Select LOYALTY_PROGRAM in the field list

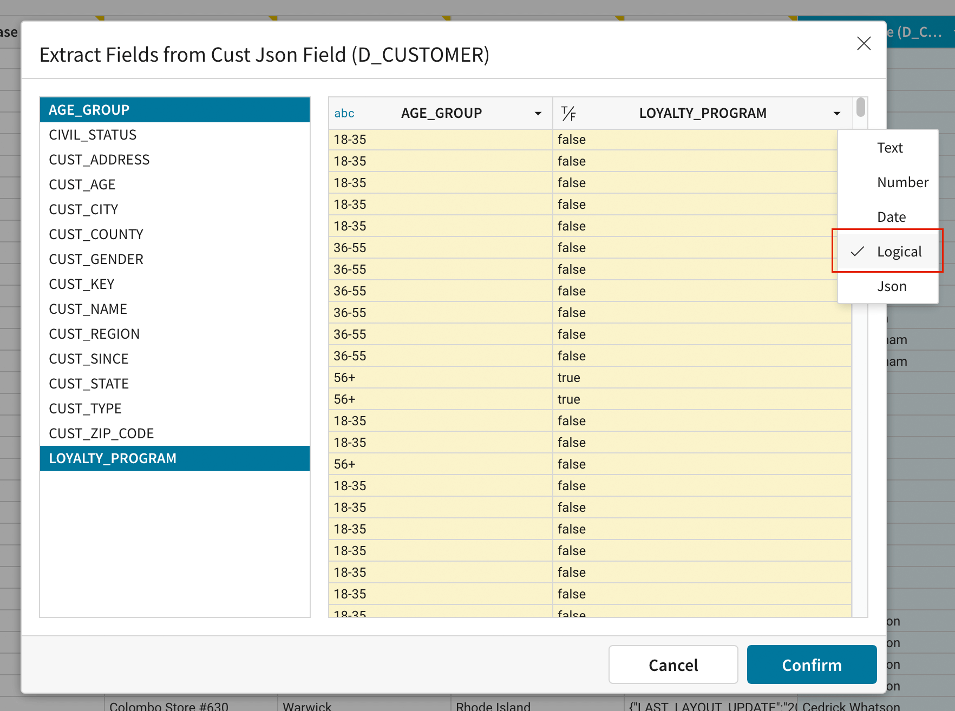pyautogui.click(x=175, y=458)
